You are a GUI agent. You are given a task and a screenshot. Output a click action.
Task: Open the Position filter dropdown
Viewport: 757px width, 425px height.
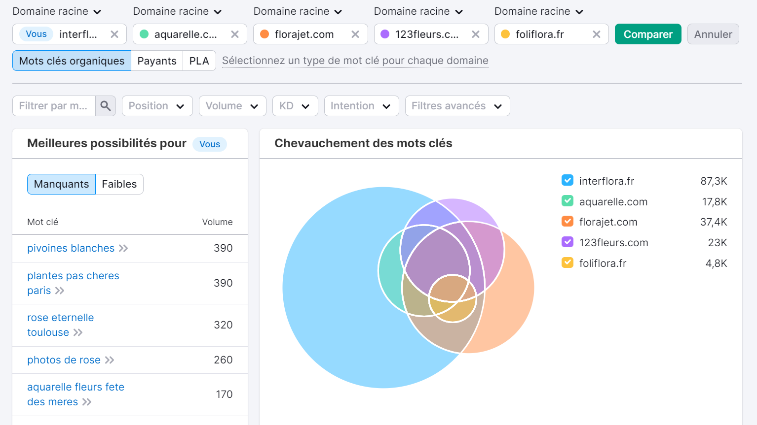click(x=157, y=106)
